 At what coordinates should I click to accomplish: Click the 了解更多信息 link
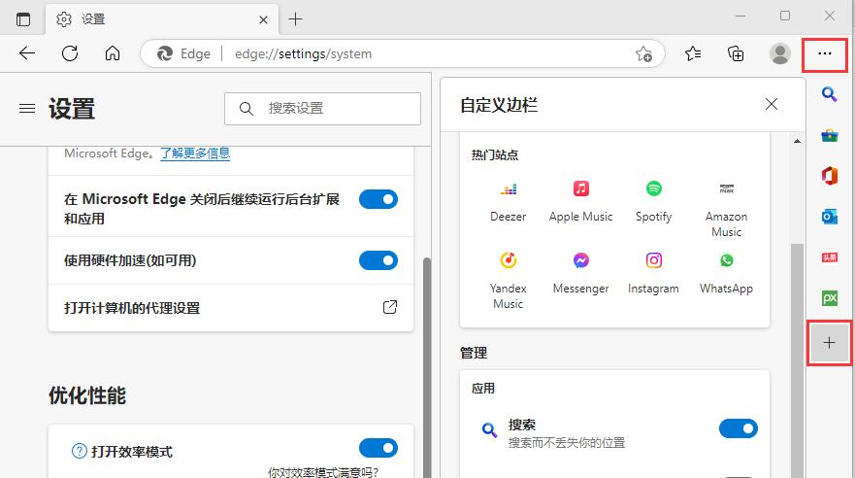(x=195, y=154)
